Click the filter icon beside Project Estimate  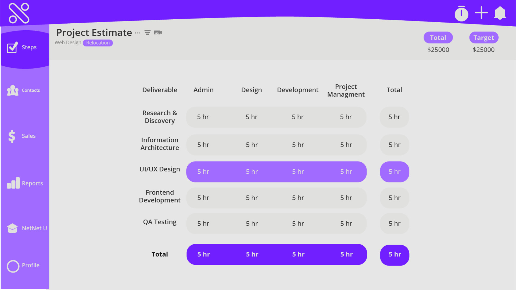point(147,33)
